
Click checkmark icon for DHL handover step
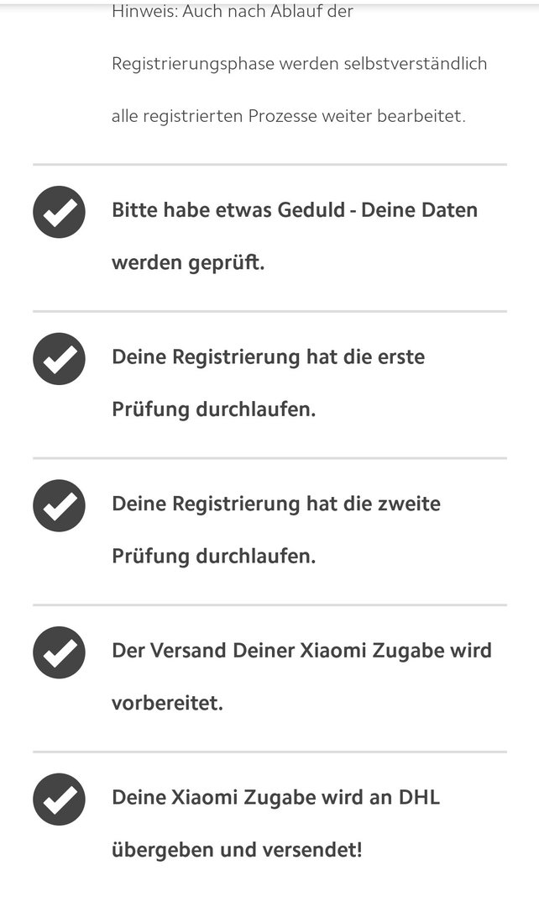59,800
